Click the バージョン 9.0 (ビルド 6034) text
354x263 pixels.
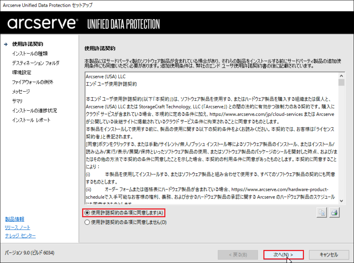tap(30, 253)
